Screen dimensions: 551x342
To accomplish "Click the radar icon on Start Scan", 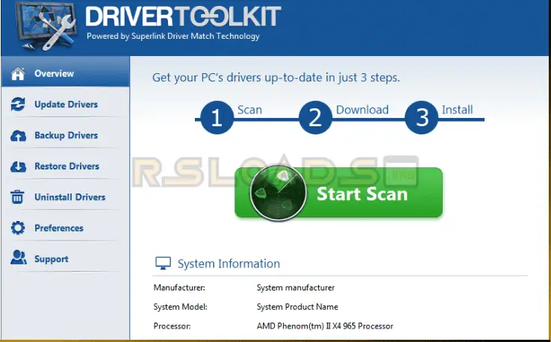I will (x=278, y=193).
